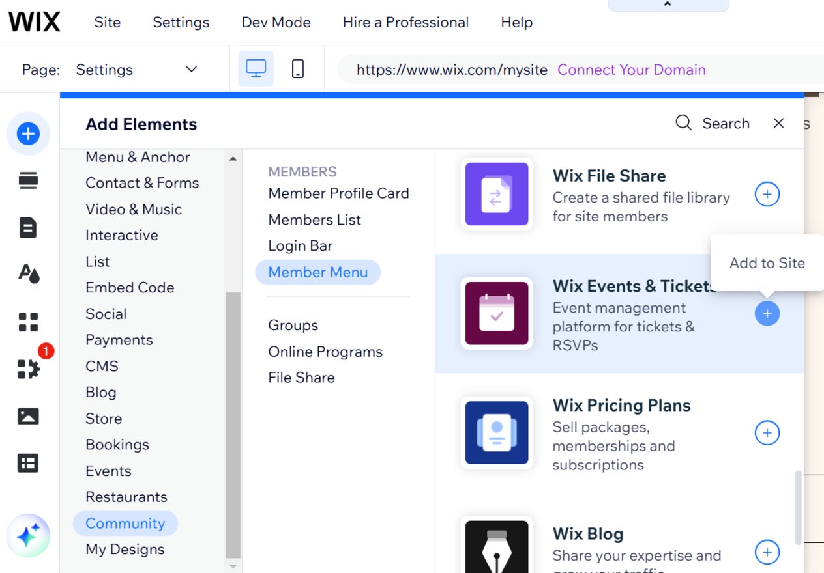Select the Store category

tap(104, 418)
